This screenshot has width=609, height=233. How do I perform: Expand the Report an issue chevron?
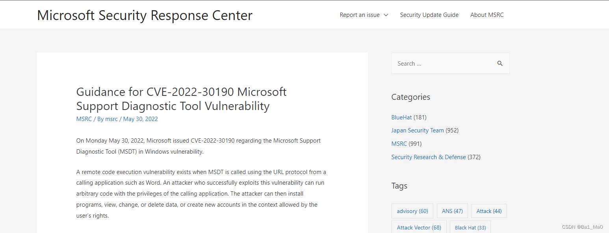(x=386, y=15)
